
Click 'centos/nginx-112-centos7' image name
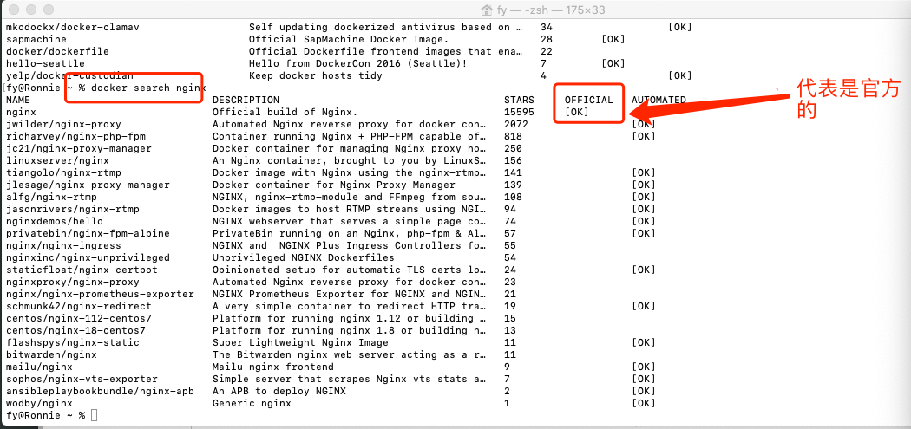point(78,319)
